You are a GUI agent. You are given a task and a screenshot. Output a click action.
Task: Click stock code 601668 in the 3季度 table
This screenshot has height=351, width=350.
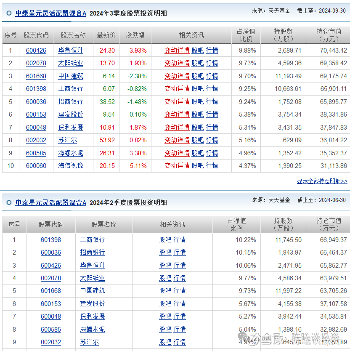click(36, 76)
